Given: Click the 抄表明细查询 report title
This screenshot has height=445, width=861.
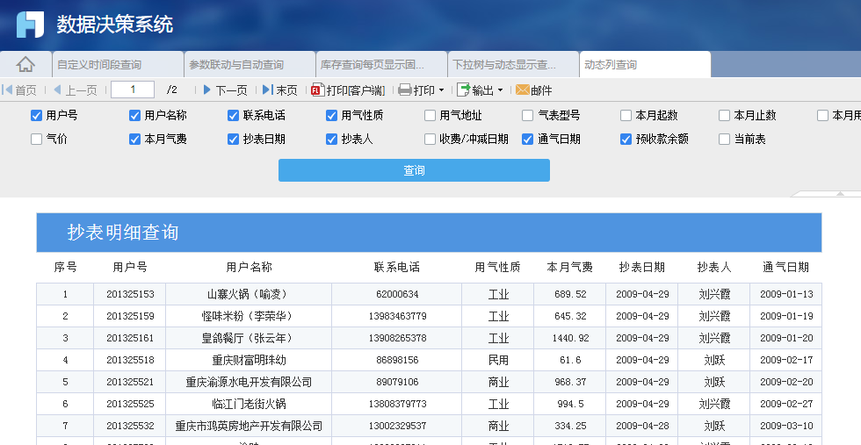Looking at the screenshot, I should [x=123, y=232].
